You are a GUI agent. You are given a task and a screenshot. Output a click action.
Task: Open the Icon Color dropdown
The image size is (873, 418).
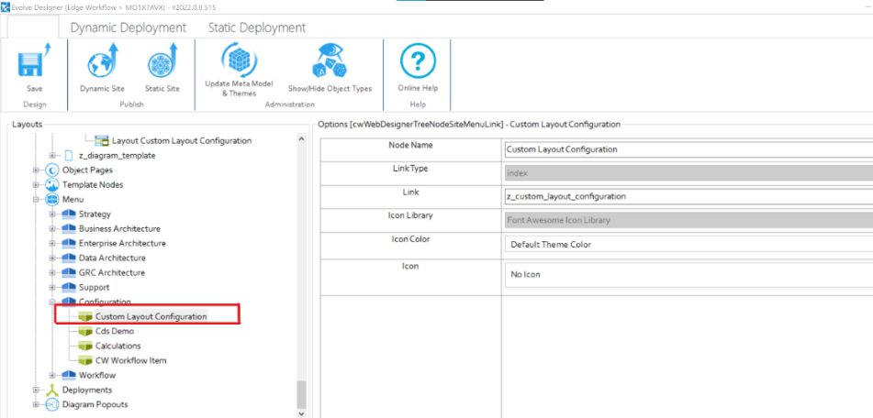coord(688,245)
